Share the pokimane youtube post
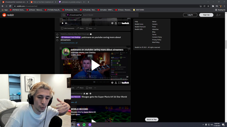This screenshot has width=227, height=127. coord(80,88)
